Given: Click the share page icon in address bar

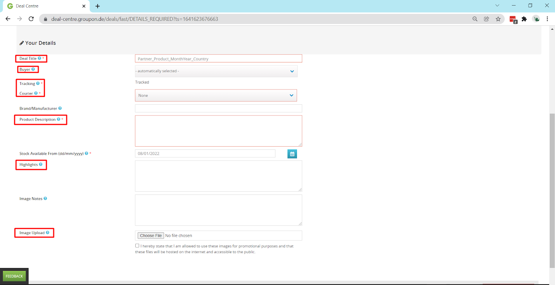Looking at the screenshot, I should tap(487, 19).
